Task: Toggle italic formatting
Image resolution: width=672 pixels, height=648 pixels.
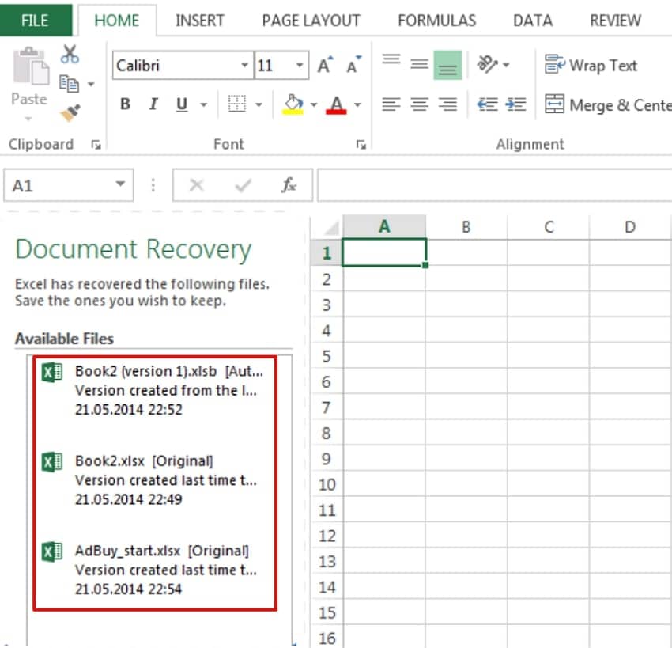Action: click(153, 104)
